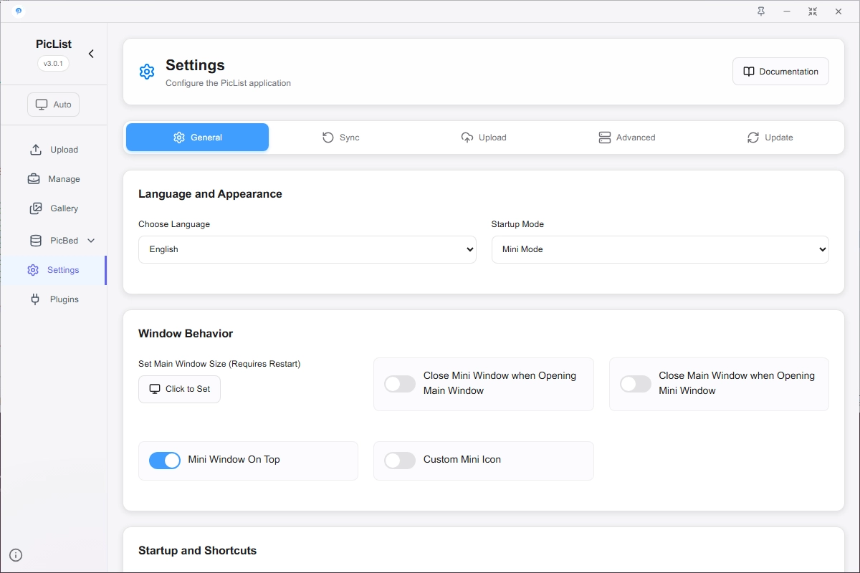Enable Close Main Window when Opening Mini Window
860x573 pixels.
pyautogui.click(x=636, y=384)
